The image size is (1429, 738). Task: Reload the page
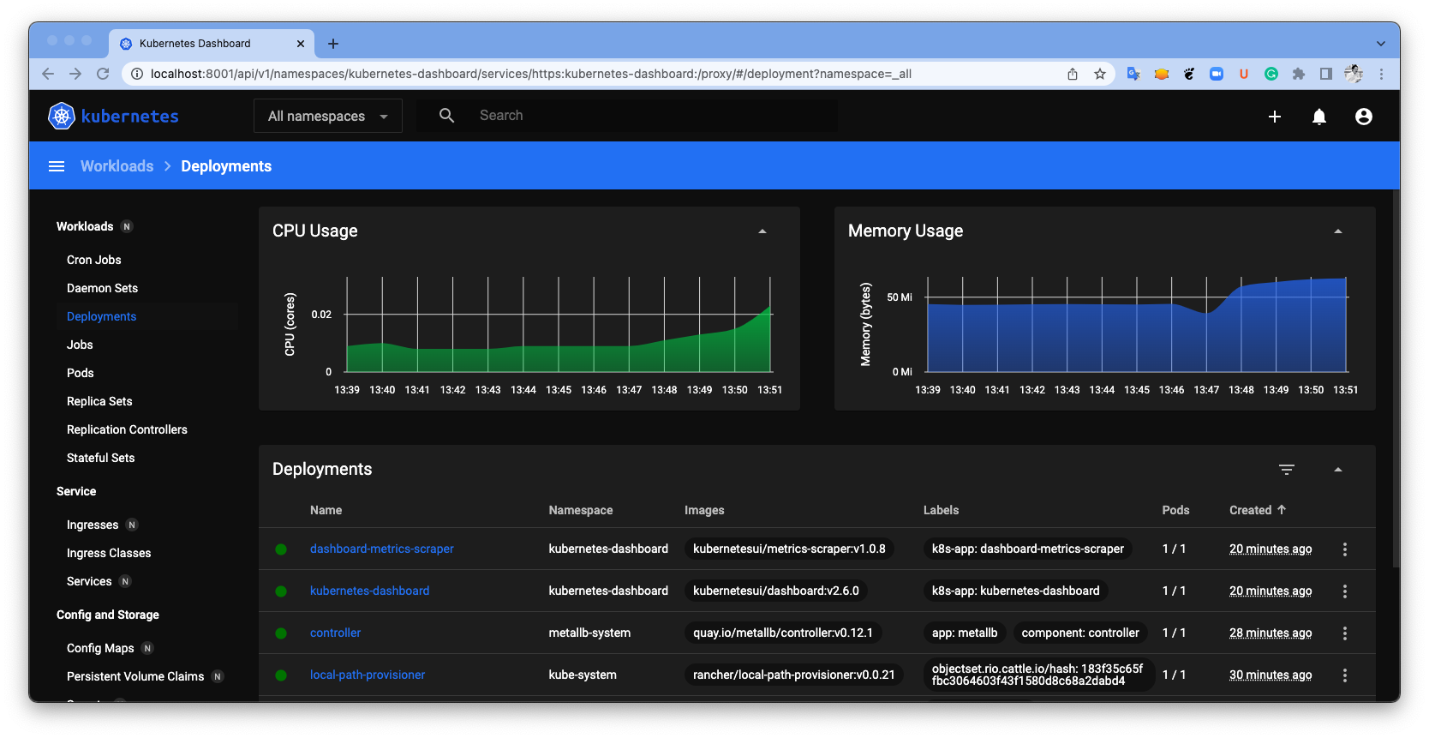coord(103,74)
